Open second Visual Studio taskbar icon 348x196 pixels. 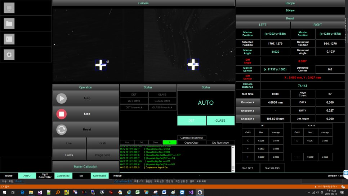tap(191, 192)
